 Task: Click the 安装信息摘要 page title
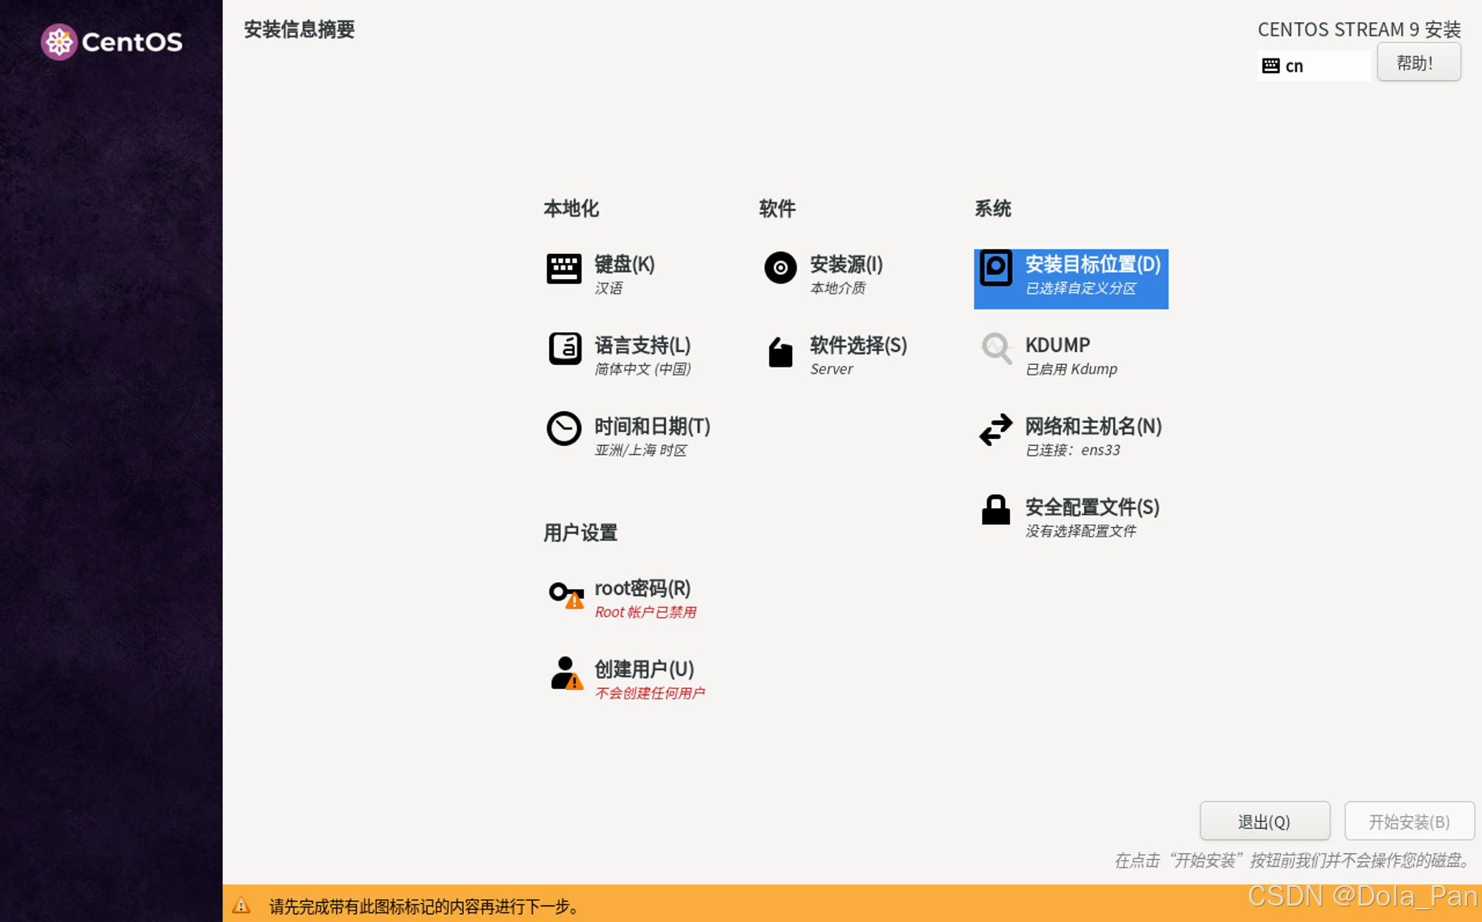[x=299, y=30]
